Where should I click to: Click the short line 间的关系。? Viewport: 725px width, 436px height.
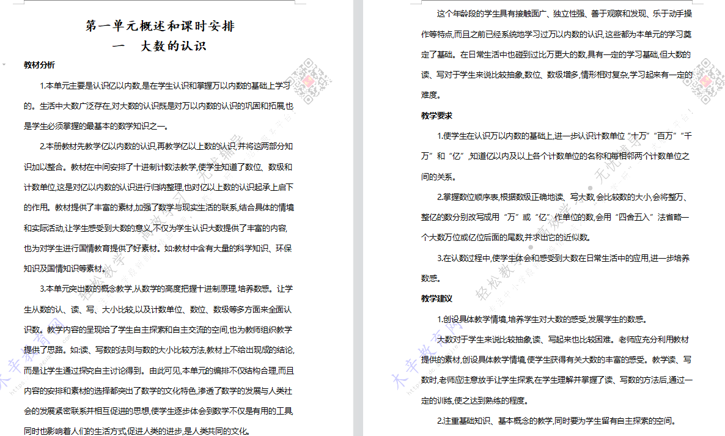point(439,177)
